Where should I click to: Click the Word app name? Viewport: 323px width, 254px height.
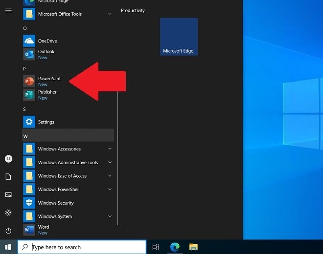click(44, 227)
